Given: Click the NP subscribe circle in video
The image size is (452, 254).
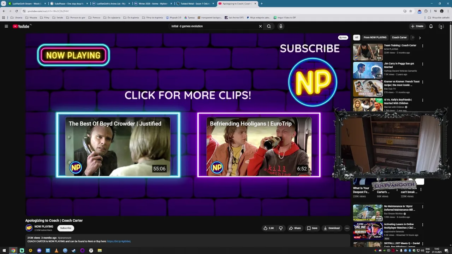Looking at the screenshot, I should pos(313,82).
